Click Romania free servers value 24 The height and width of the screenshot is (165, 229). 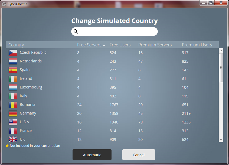pyautogui.click(x=79, y=105)
